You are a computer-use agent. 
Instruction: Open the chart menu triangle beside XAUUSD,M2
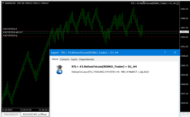(x=3, y=3)
